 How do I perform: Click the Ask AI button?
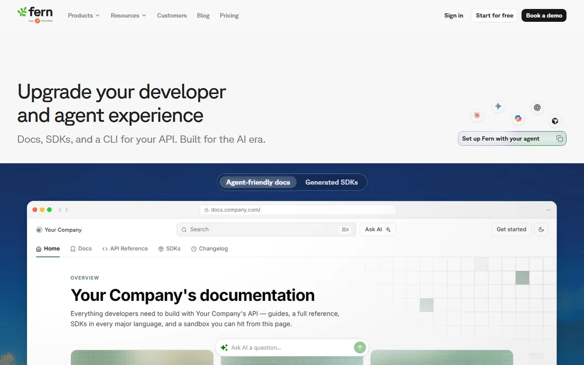(x=377, y=230)
